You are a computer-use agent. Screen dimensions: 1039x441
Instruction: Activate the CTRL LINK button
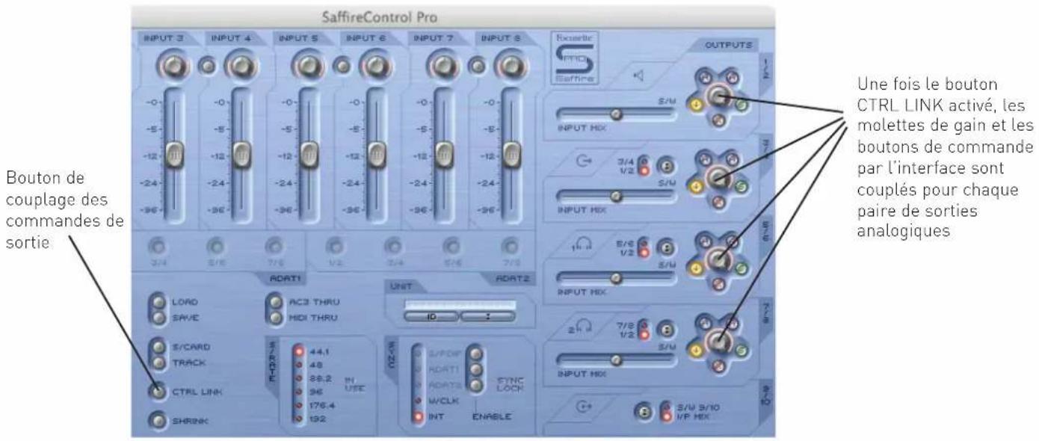coord(158,391)
